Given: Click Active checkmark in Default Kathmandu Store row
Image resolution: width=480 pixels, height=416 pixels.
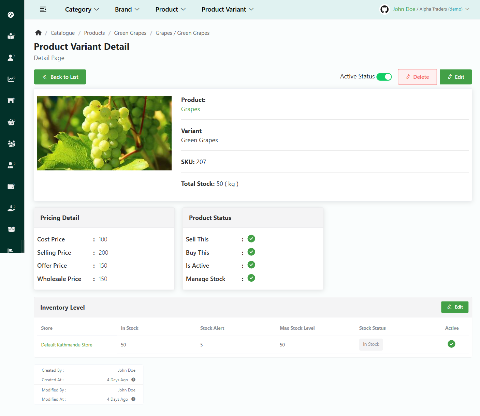Looking at the screenshot, I should 451,344.
